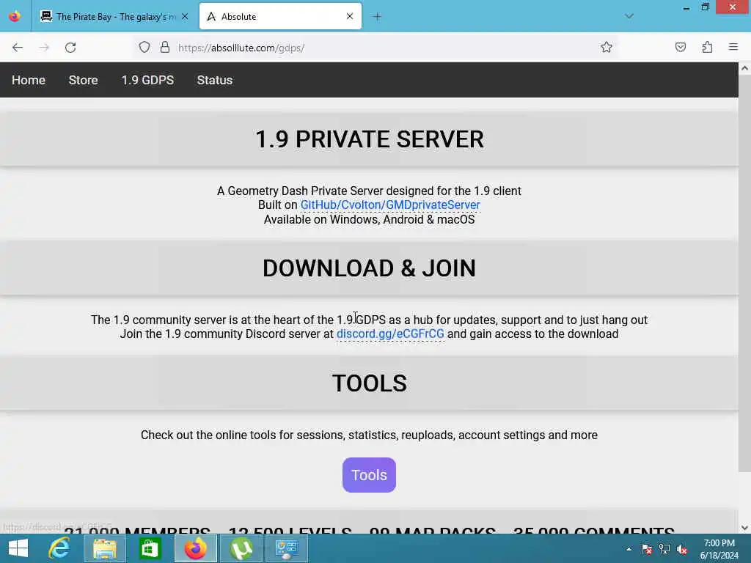Click the page scrollbar down arrow
This screenshot has width=751, height=563.
click(745, 528)
